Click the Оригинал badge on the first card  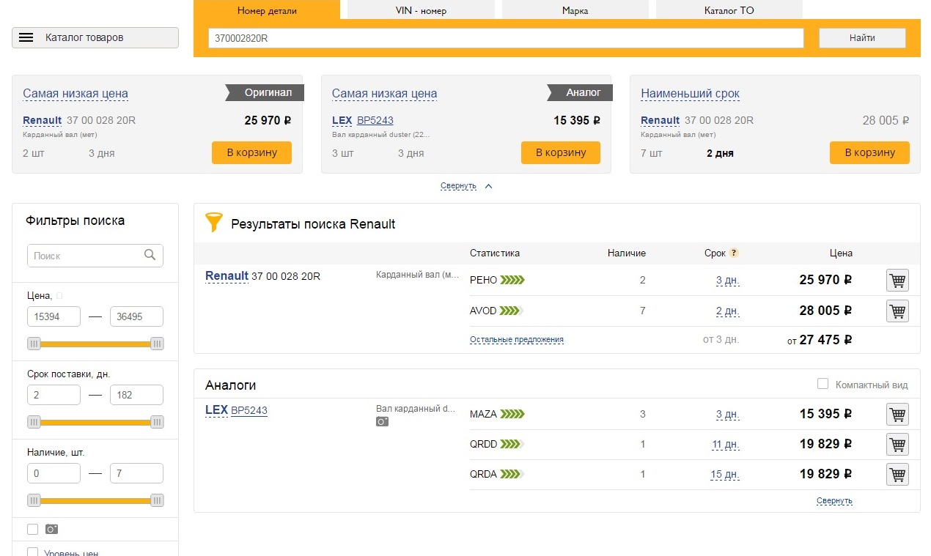265,92
